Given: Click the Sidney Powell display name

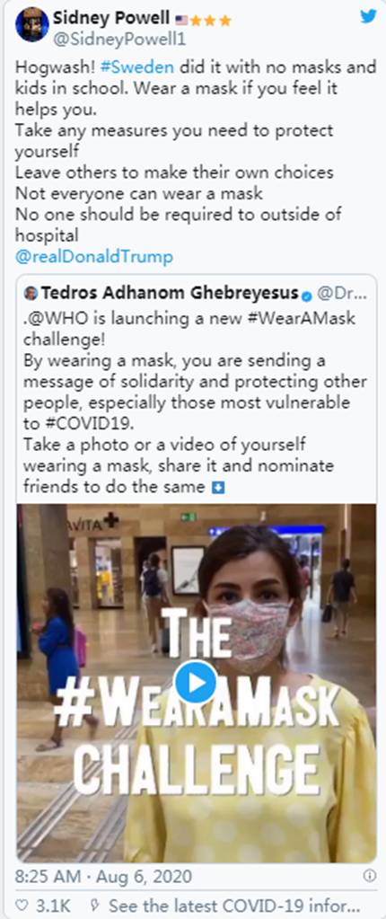Looking at the screenshot, I should 111,18.
